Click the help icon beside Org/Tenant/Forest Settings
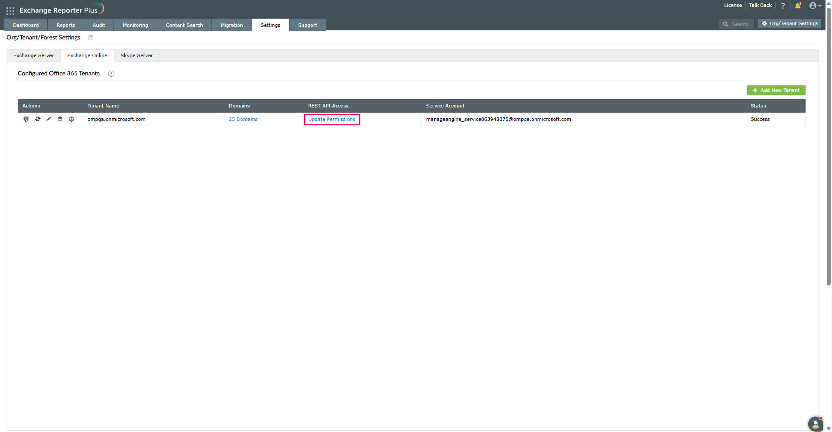This screenshot has width=832, height=432. tap(91, 38)
